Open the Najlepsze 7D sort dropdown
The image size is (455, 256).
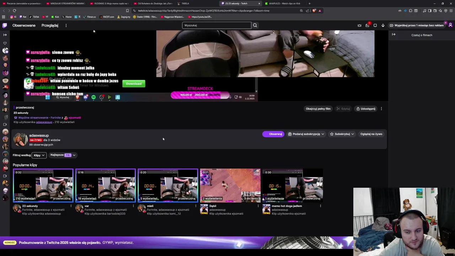[x=63, y=155]
